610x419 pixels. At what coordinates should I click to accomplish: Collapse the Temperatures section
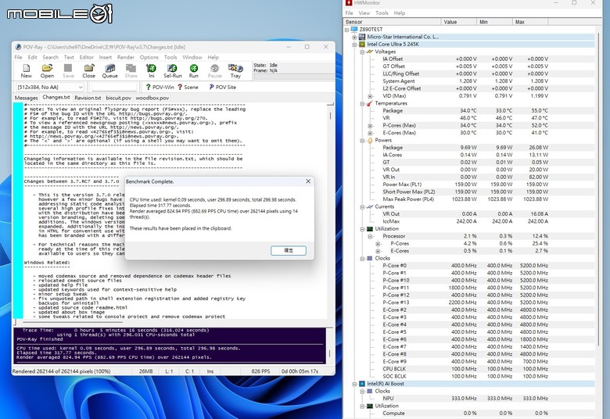click(362, 103)
